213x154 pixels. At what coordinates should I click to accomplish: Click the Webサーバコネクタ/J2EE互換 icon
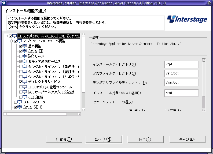pyautogui.click(x=25, y=92)
